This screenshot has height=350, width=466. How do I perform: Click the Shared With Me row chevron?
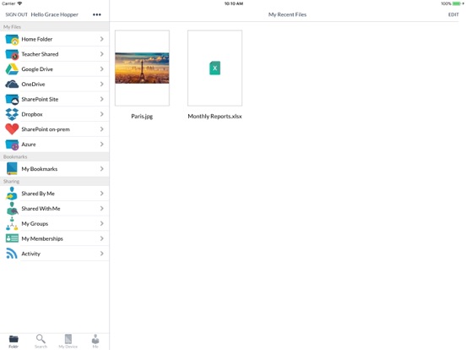[101, 209]
